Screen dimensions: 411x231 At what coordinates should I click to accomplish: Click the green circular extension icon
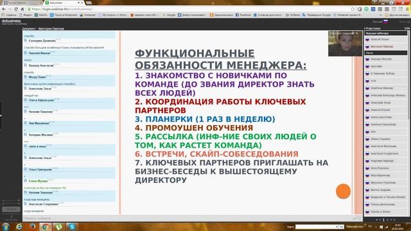point(367,9)
